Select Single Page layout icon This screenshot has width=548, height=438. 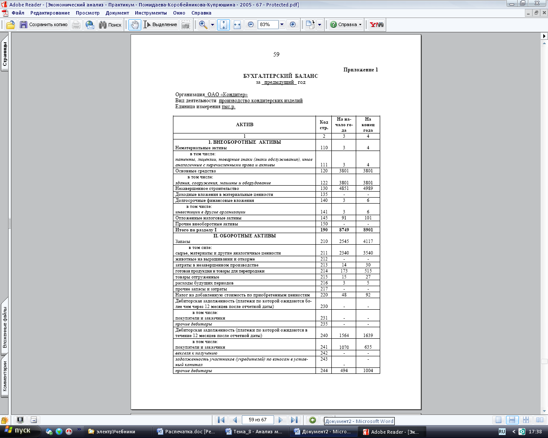[498, 420]
